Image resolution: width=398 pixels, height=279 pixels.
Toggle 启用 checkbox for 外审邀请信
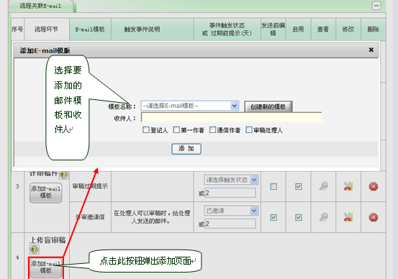pyautogui.click(x=298, y=217)
